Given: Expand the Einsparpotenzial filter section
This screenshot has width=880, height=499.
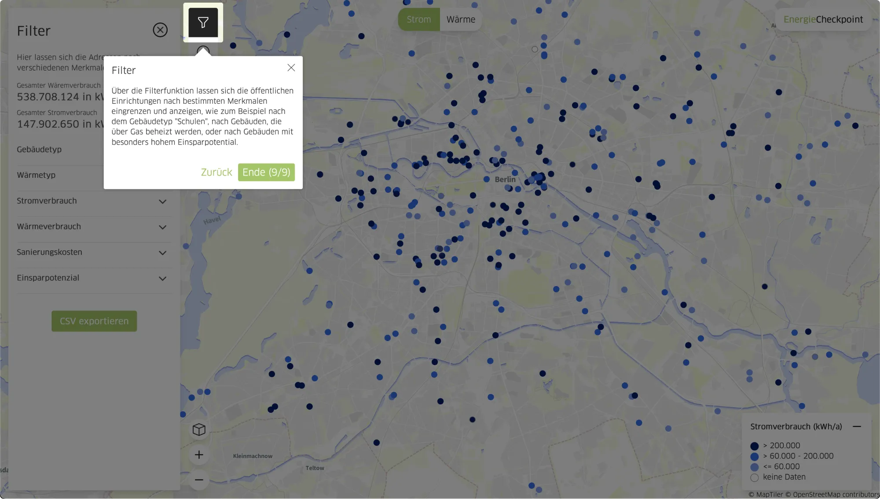Looking at the screenshot, I should (162, 279).
